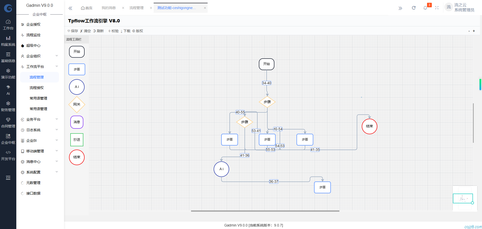Close the 测试功能-ceshigongne tab
Screen dimensions: 482x229
click(x=205, y=8)
